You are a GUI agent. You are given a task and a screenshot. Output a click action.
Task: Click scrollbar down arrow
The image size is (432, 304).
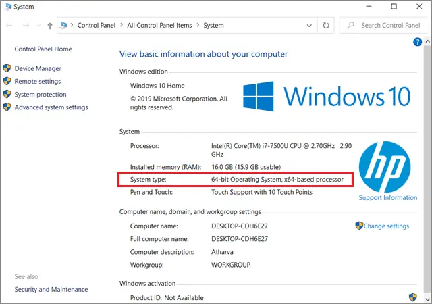coord(427,299)
